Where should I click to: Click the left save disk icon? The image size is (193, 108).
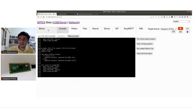click(174, 32)
